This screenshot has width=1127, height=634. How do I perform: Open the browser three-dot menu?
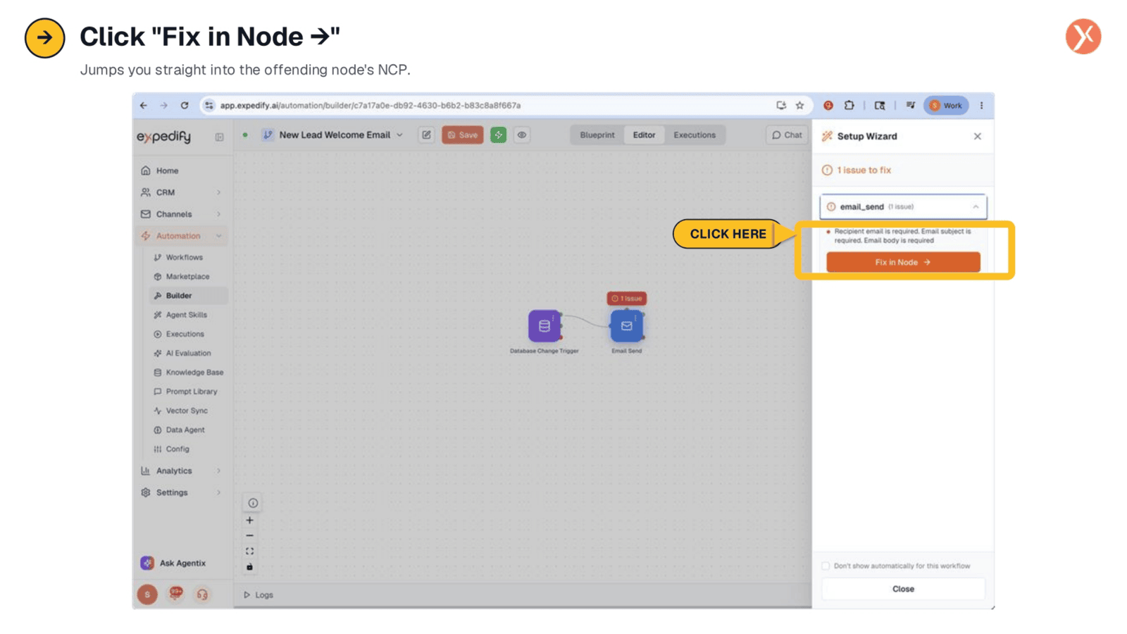(x=981, y=105)
